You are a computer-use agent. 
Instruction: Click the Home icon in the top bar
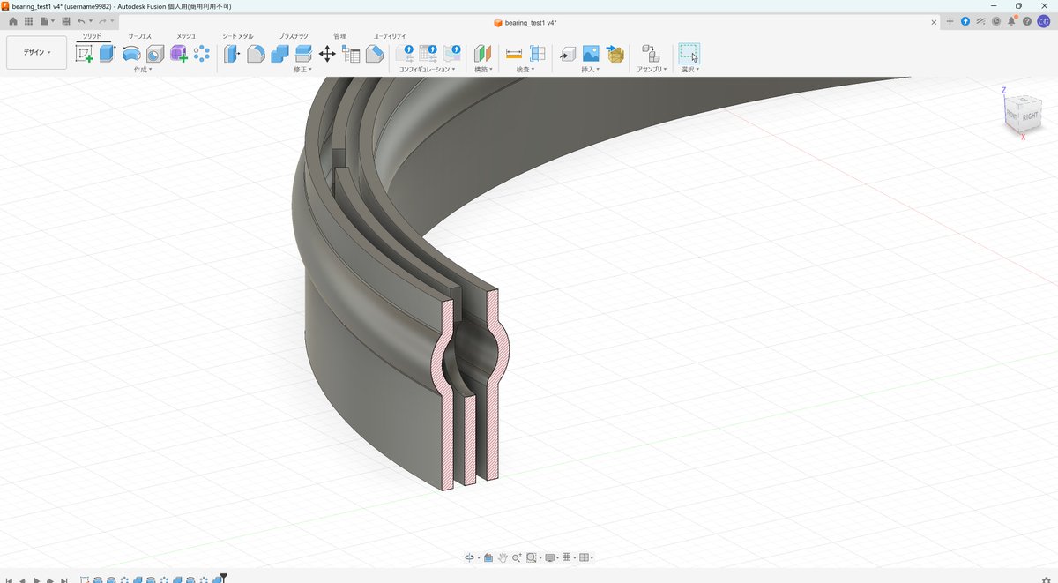[x=13, y=20]
